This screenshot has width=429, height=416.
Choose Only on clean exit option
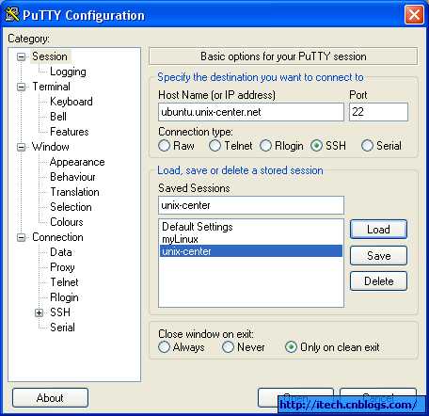click(x=291, y=347)
